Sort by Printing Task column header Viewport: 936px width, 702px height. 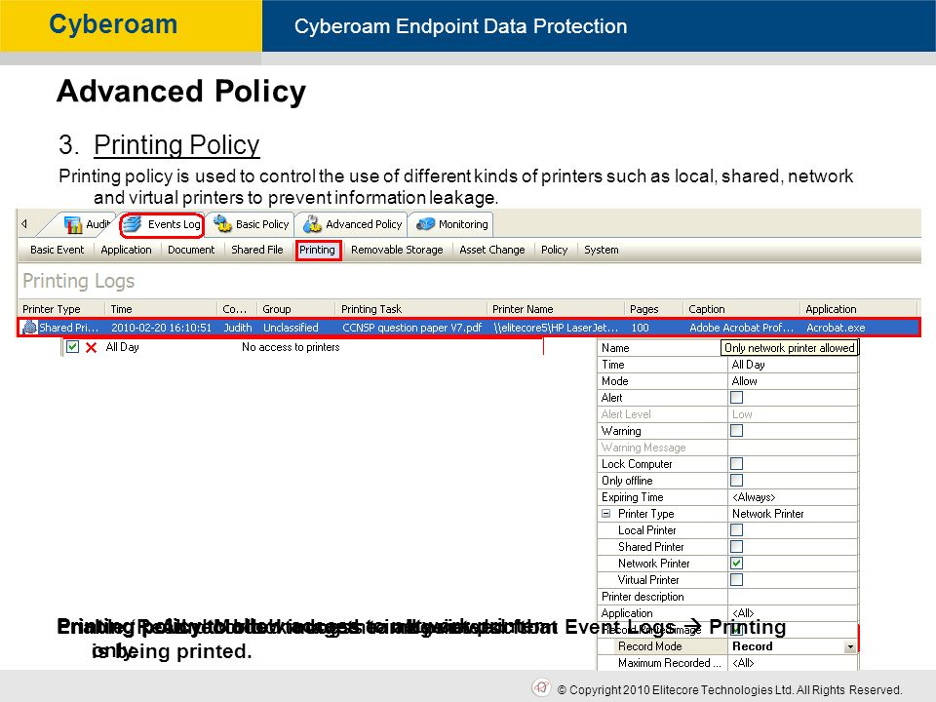(x=411, y=309)
